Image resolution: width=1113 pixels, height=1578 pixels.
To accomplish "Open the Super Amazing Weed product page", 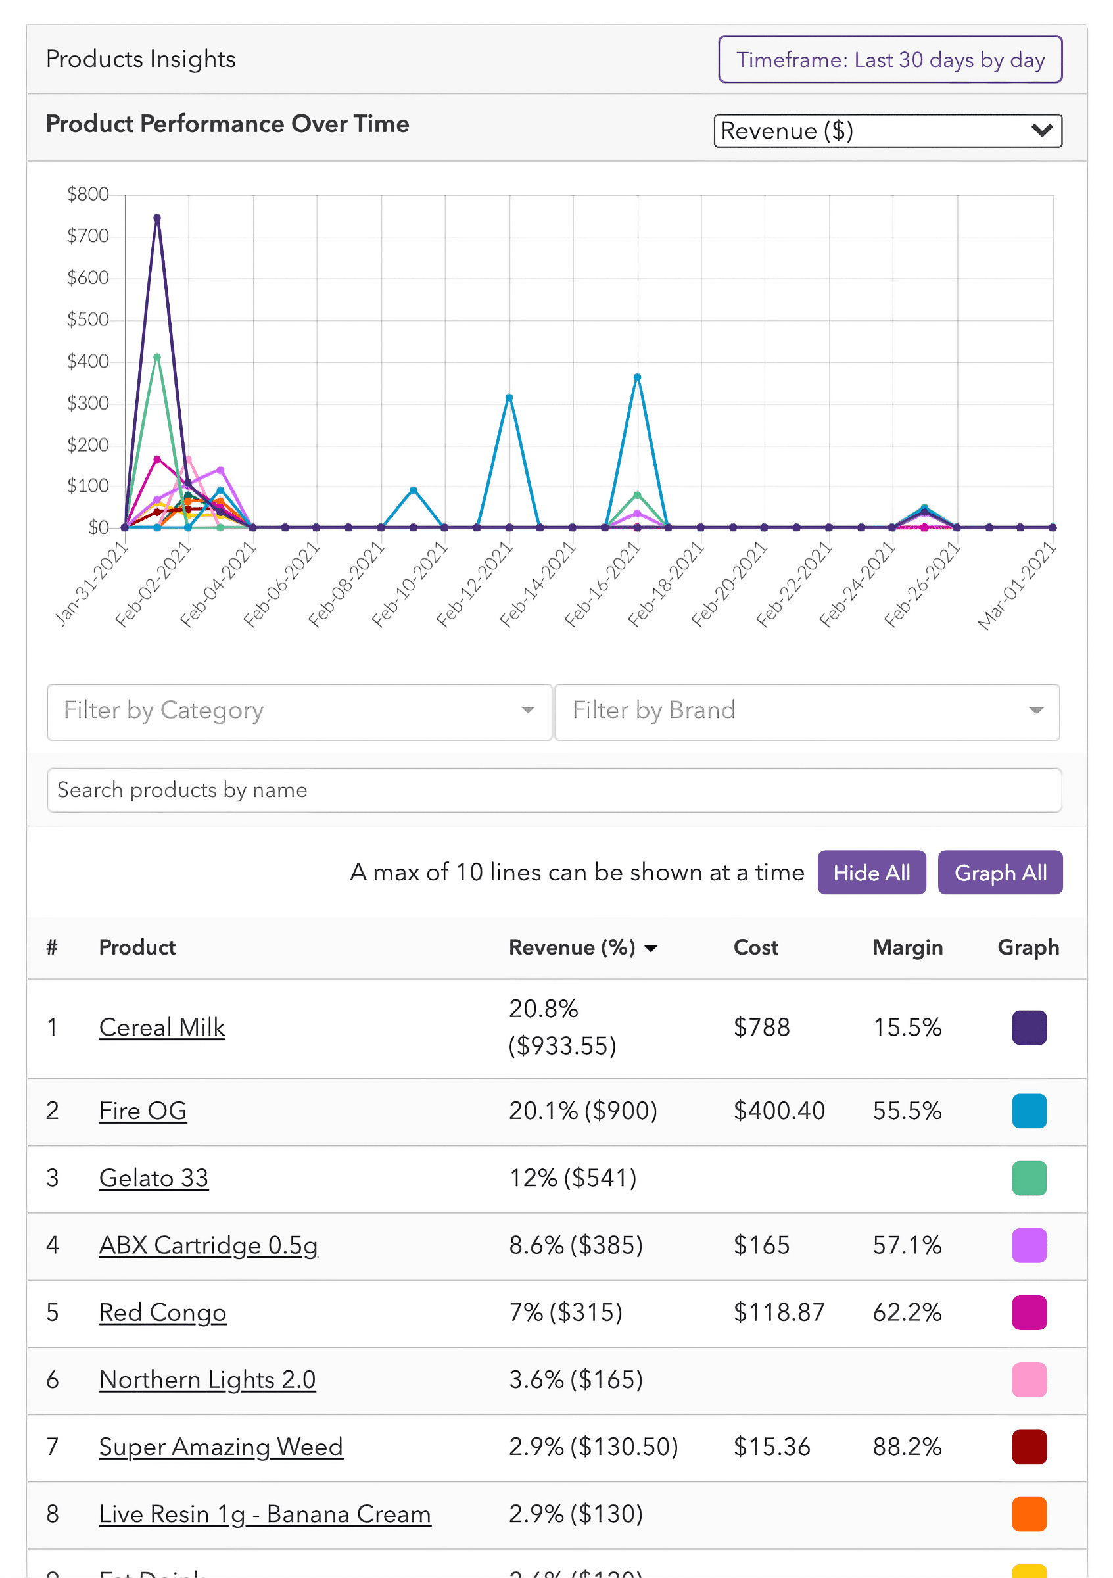I will [x=222, y=1447].
